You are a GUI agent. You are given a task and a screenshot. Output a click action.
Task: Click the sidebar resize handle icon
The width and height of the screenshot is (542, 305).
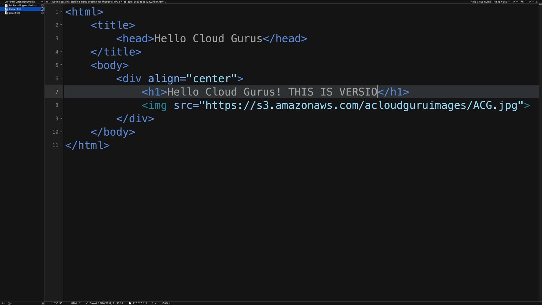point(43,303)
